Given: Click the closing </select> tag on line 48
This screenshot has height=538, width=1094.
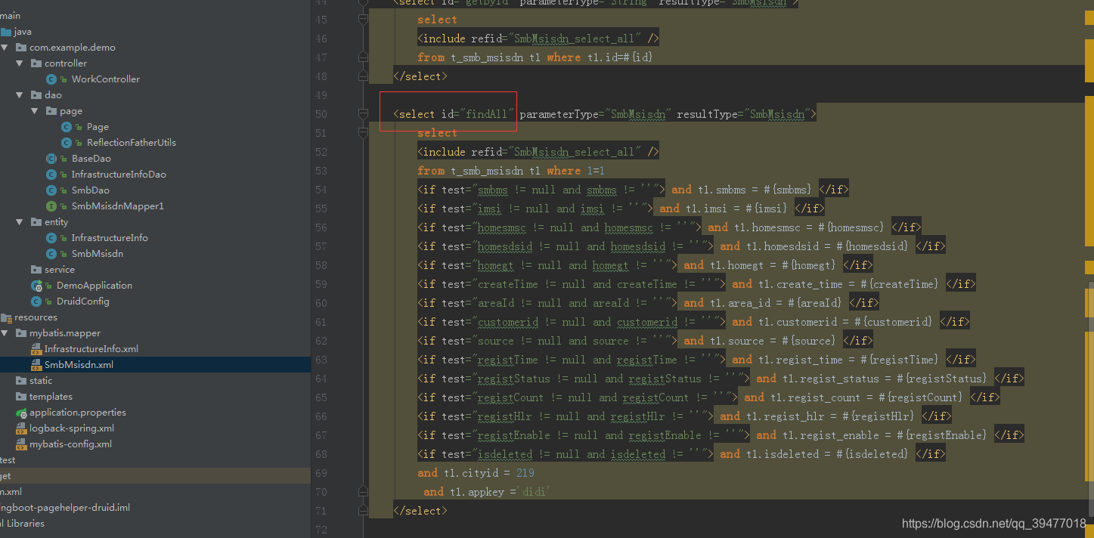Looking at the screenshot, I should (x=420, y=76).
